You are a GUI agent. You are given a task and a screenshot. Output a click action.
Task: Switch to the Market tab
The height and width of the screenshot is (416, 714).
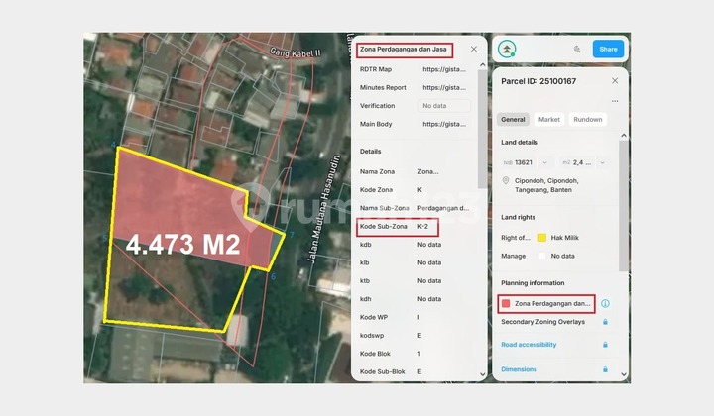pyautogui.click(x=548, y=120)
